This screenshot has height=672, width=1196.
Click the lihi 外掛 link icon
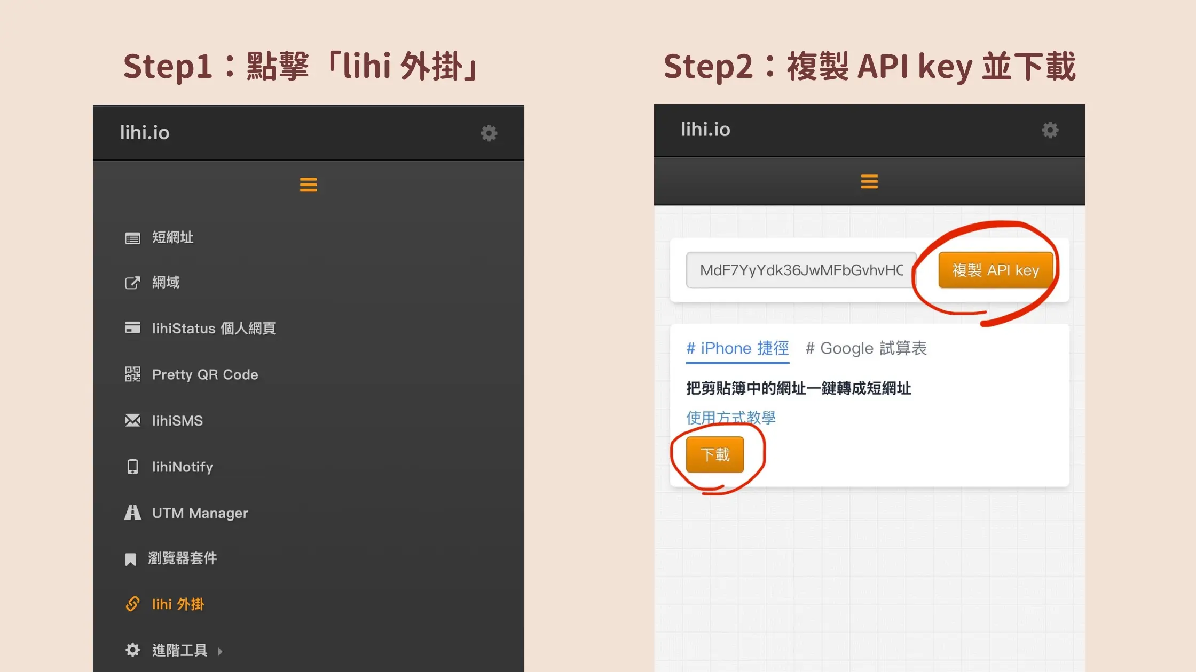[132, 604]
